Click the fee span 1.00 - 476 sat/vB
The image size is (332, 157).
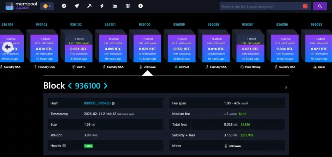tap(236, 103)
